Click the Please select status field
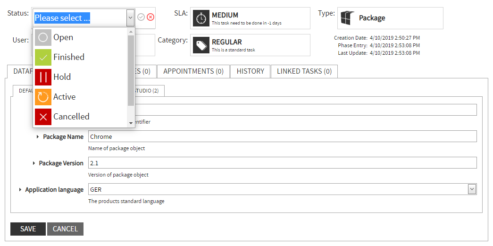Screen dimensions: 493x246 [80, 18]
